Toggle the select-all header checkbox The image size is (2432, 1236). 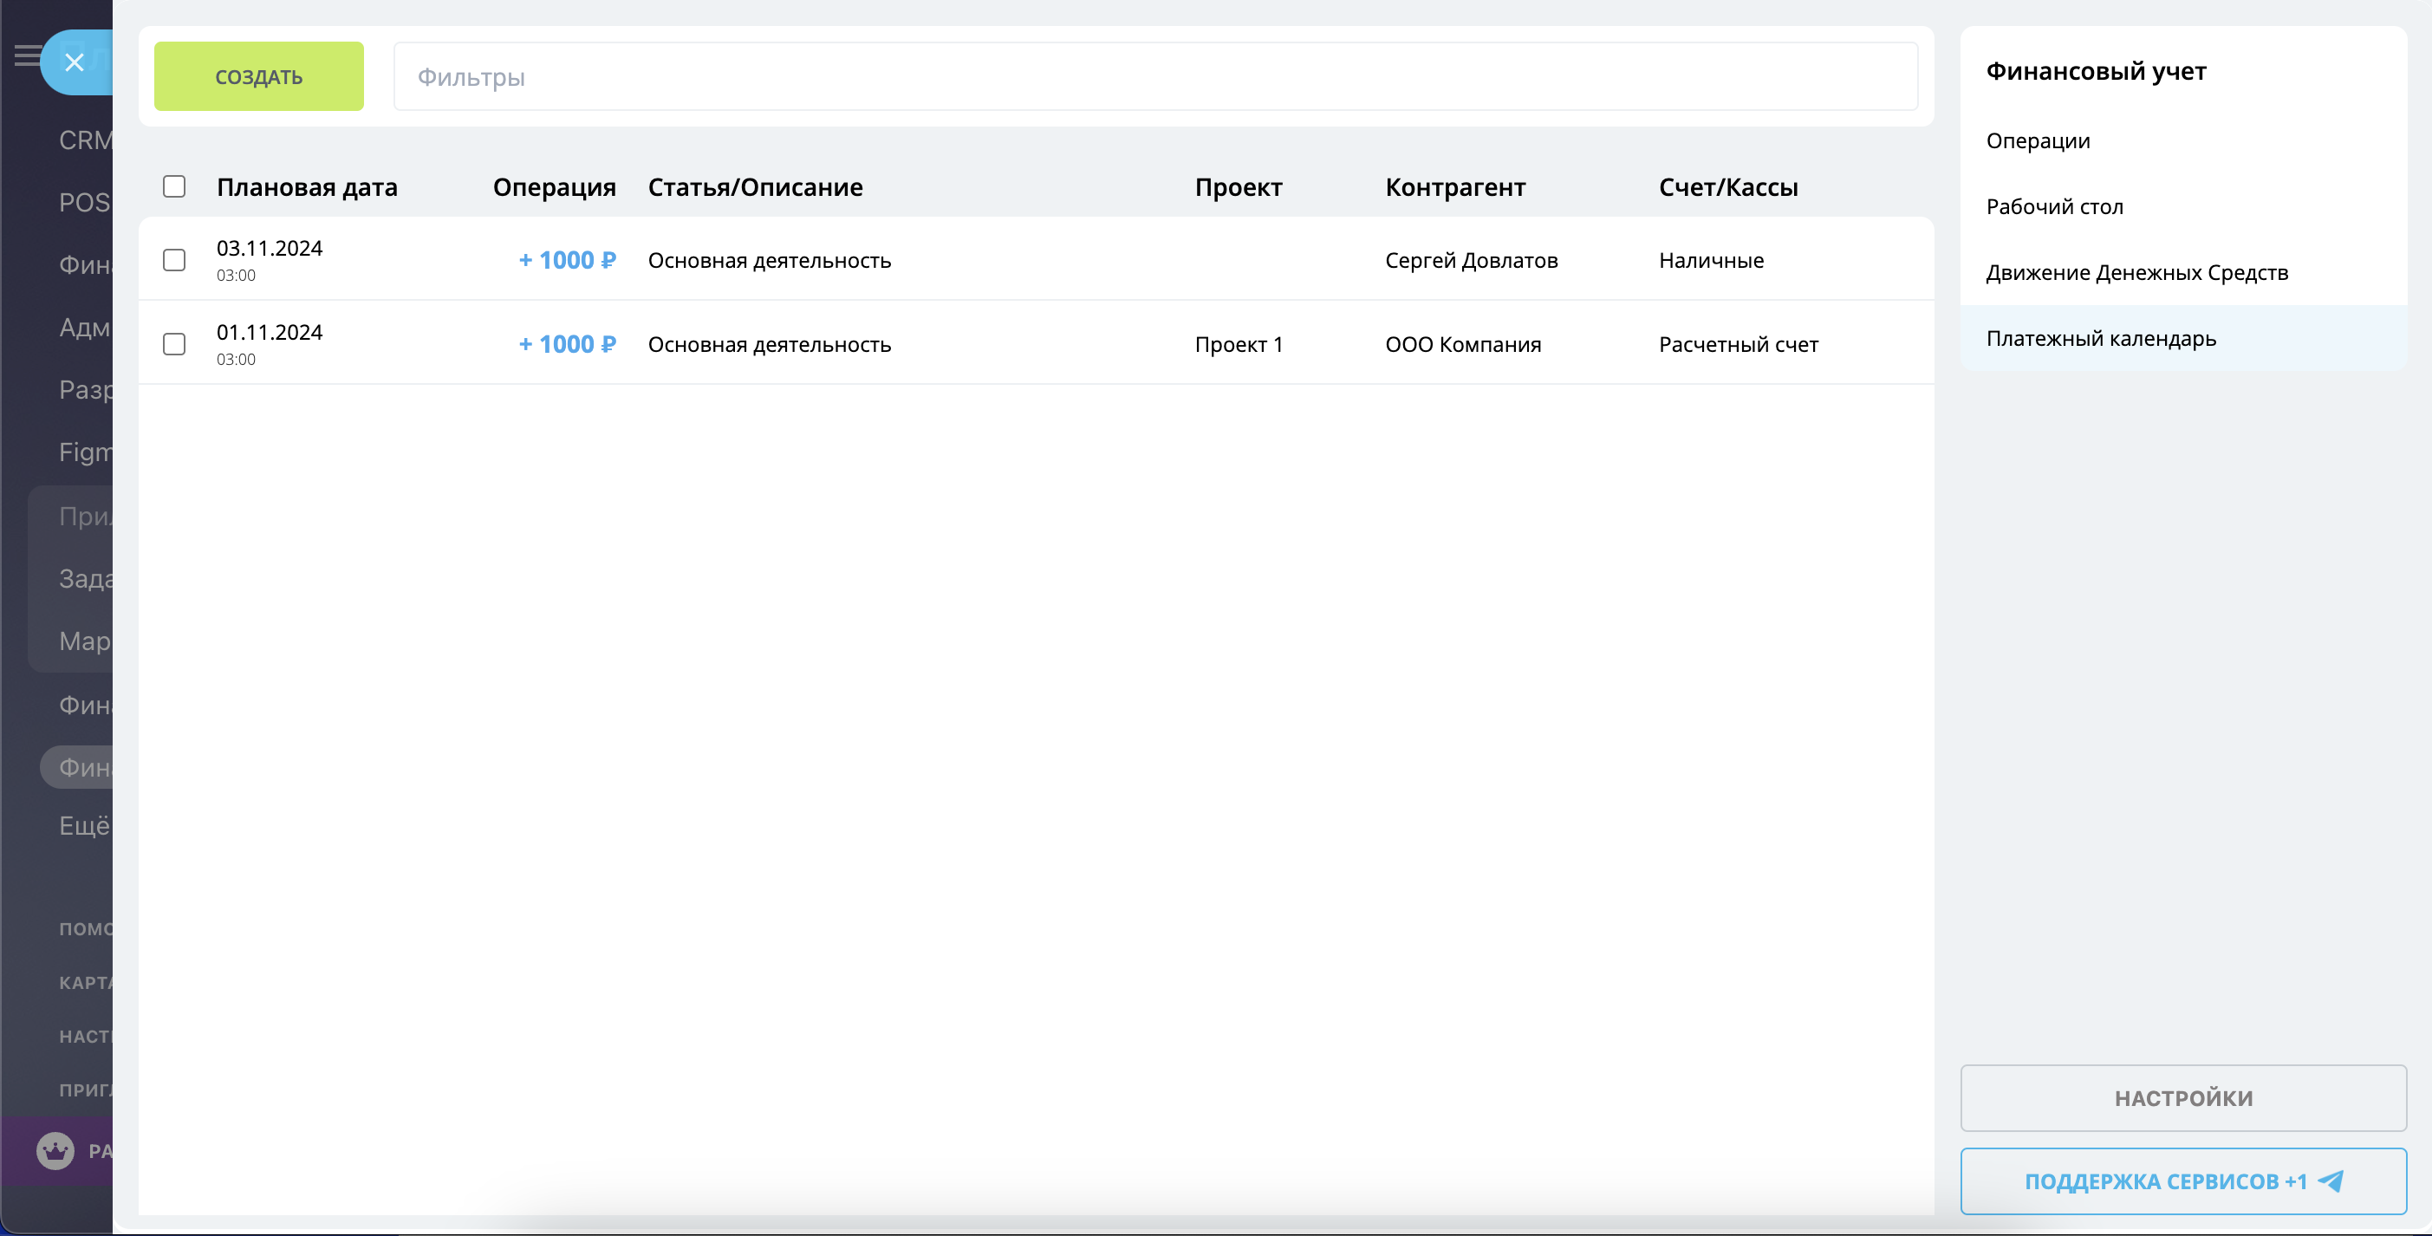tap(173, 187)
